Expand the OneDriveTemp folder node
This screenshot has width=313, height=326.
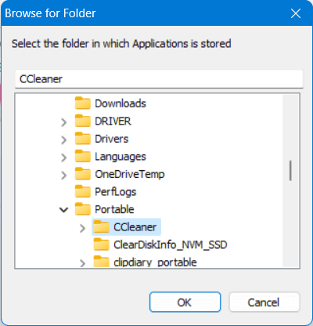[64, 175]
